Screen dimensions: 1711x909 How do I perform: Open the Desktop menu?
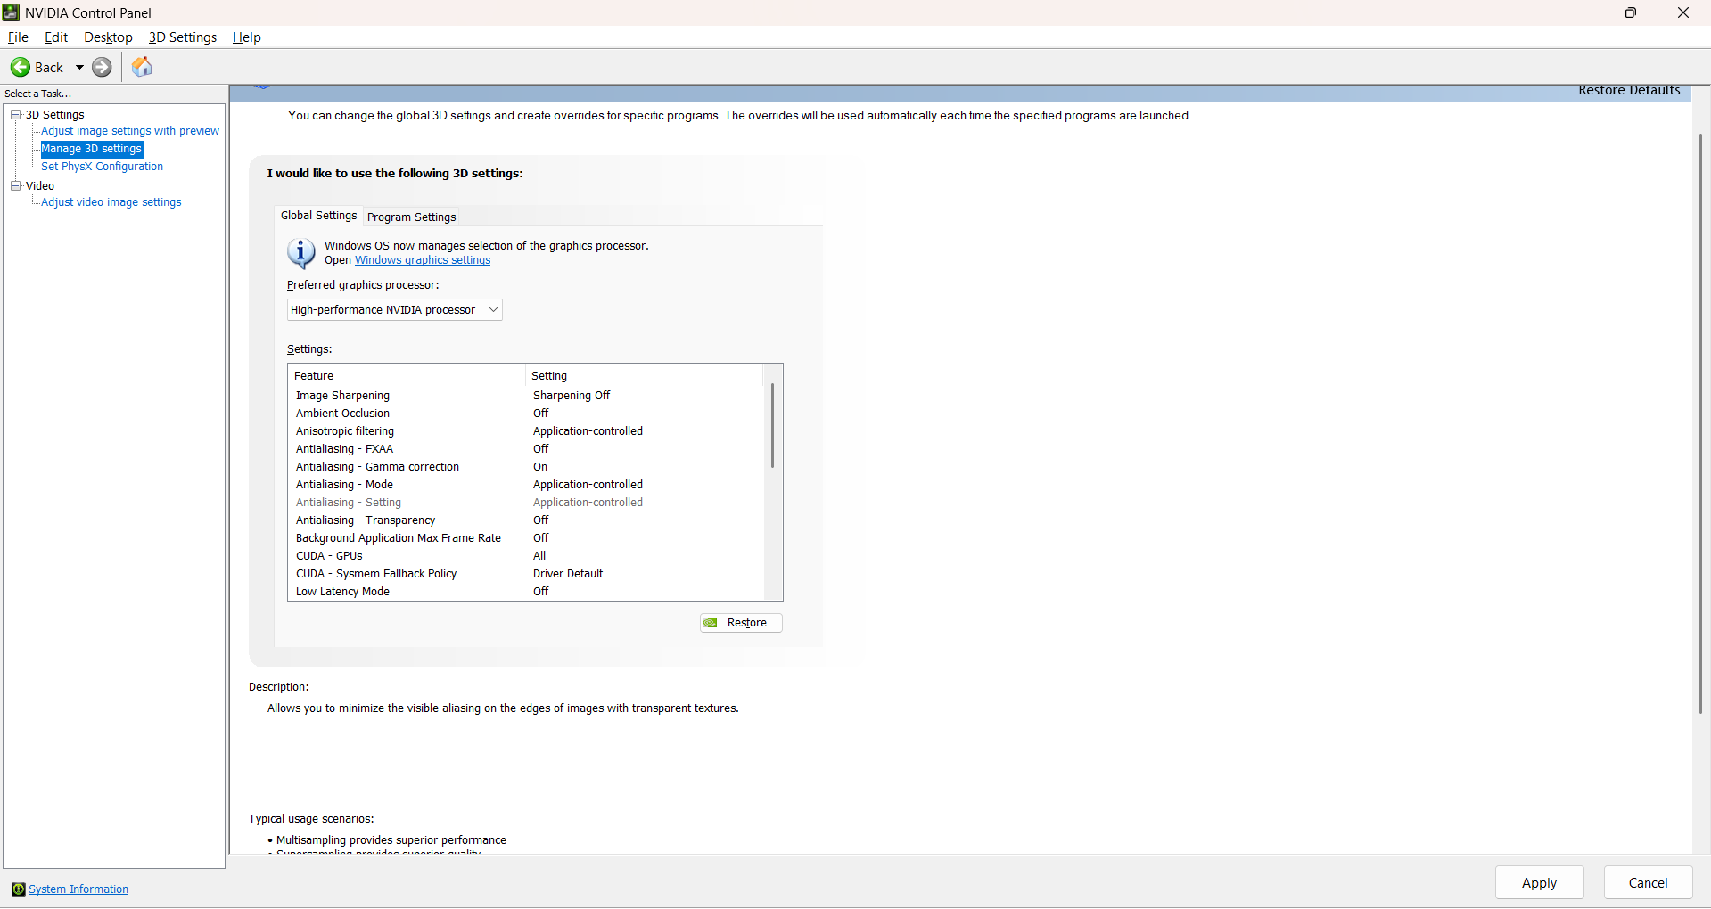point(108,37)
